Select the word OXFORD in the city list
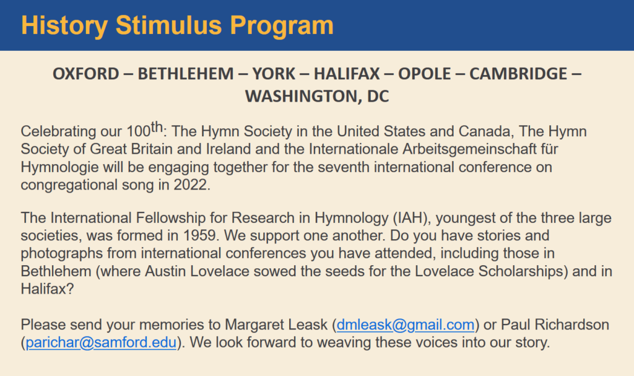 point(85,74)
